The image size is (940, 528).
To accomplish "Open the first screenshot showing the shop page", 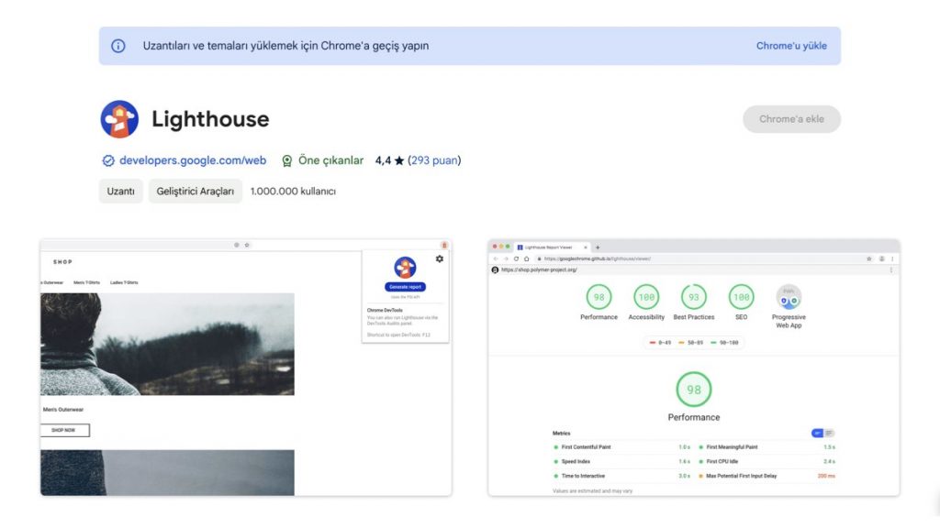I will point(246,368).
